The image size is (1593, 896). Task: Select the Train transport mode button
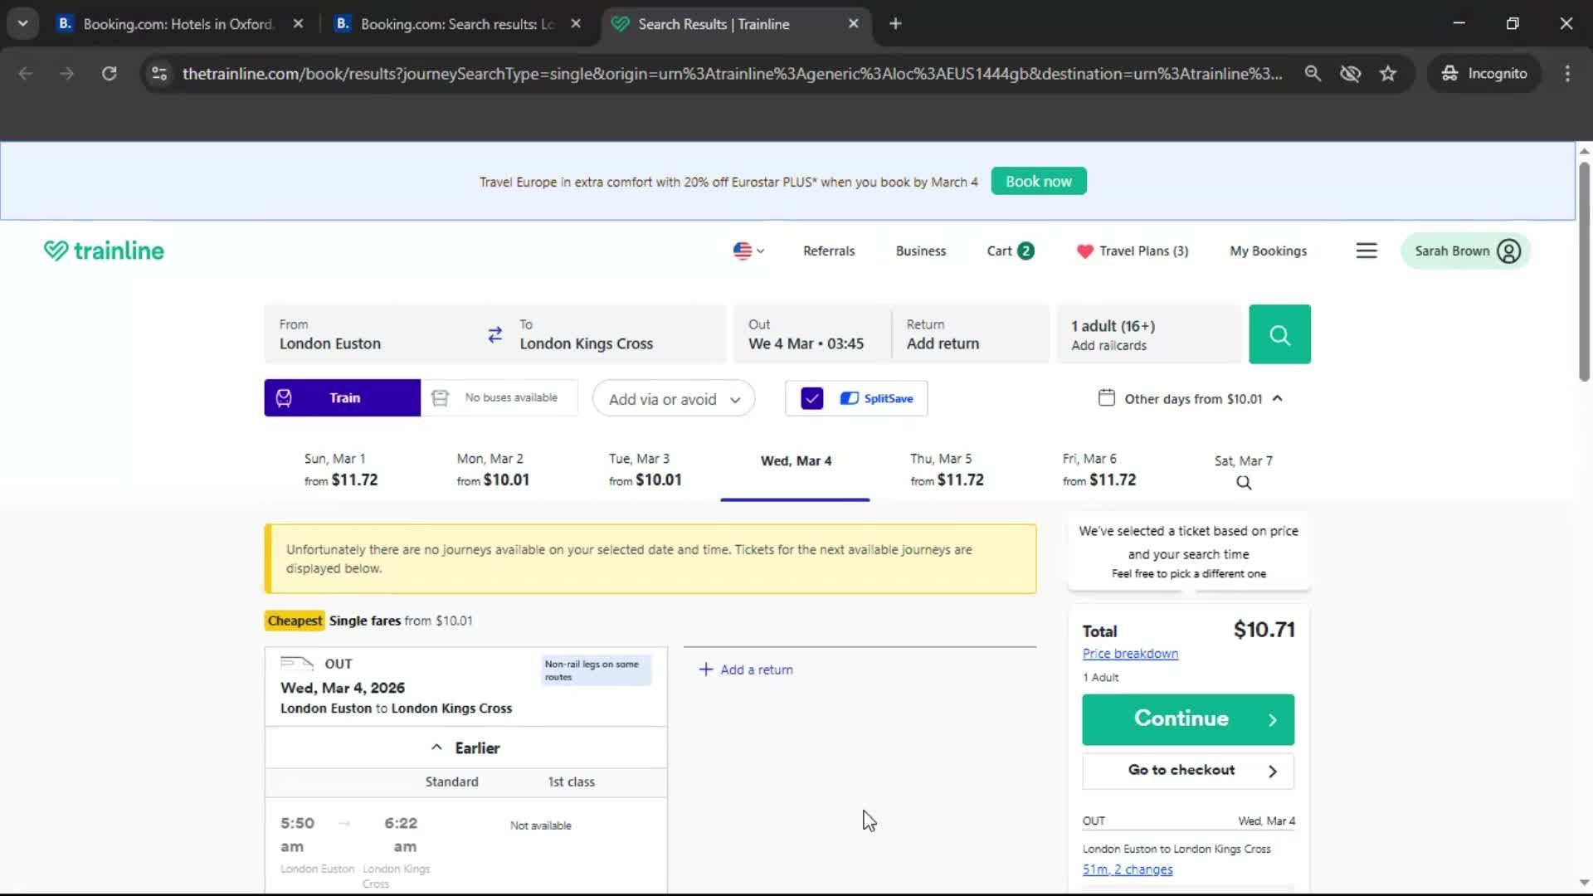[x=341, y=397]
